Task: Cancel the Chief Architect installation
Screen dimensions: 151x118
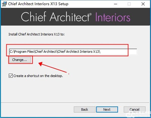Action: coord(134,109)
